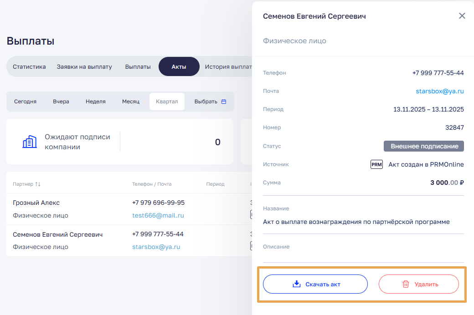The width and height of the screenshot is (474, 315).
Task: Switch to the Статистика tab
Action: (29, 66)
